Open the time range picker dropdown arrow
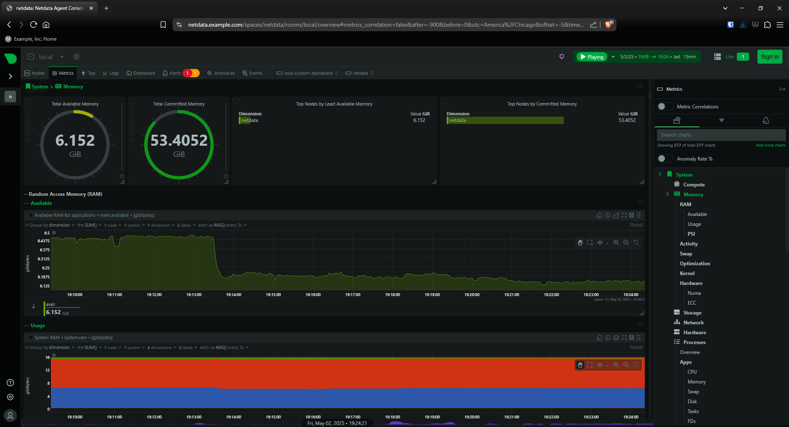The image size is (789, 427). (x=613, y=57)
